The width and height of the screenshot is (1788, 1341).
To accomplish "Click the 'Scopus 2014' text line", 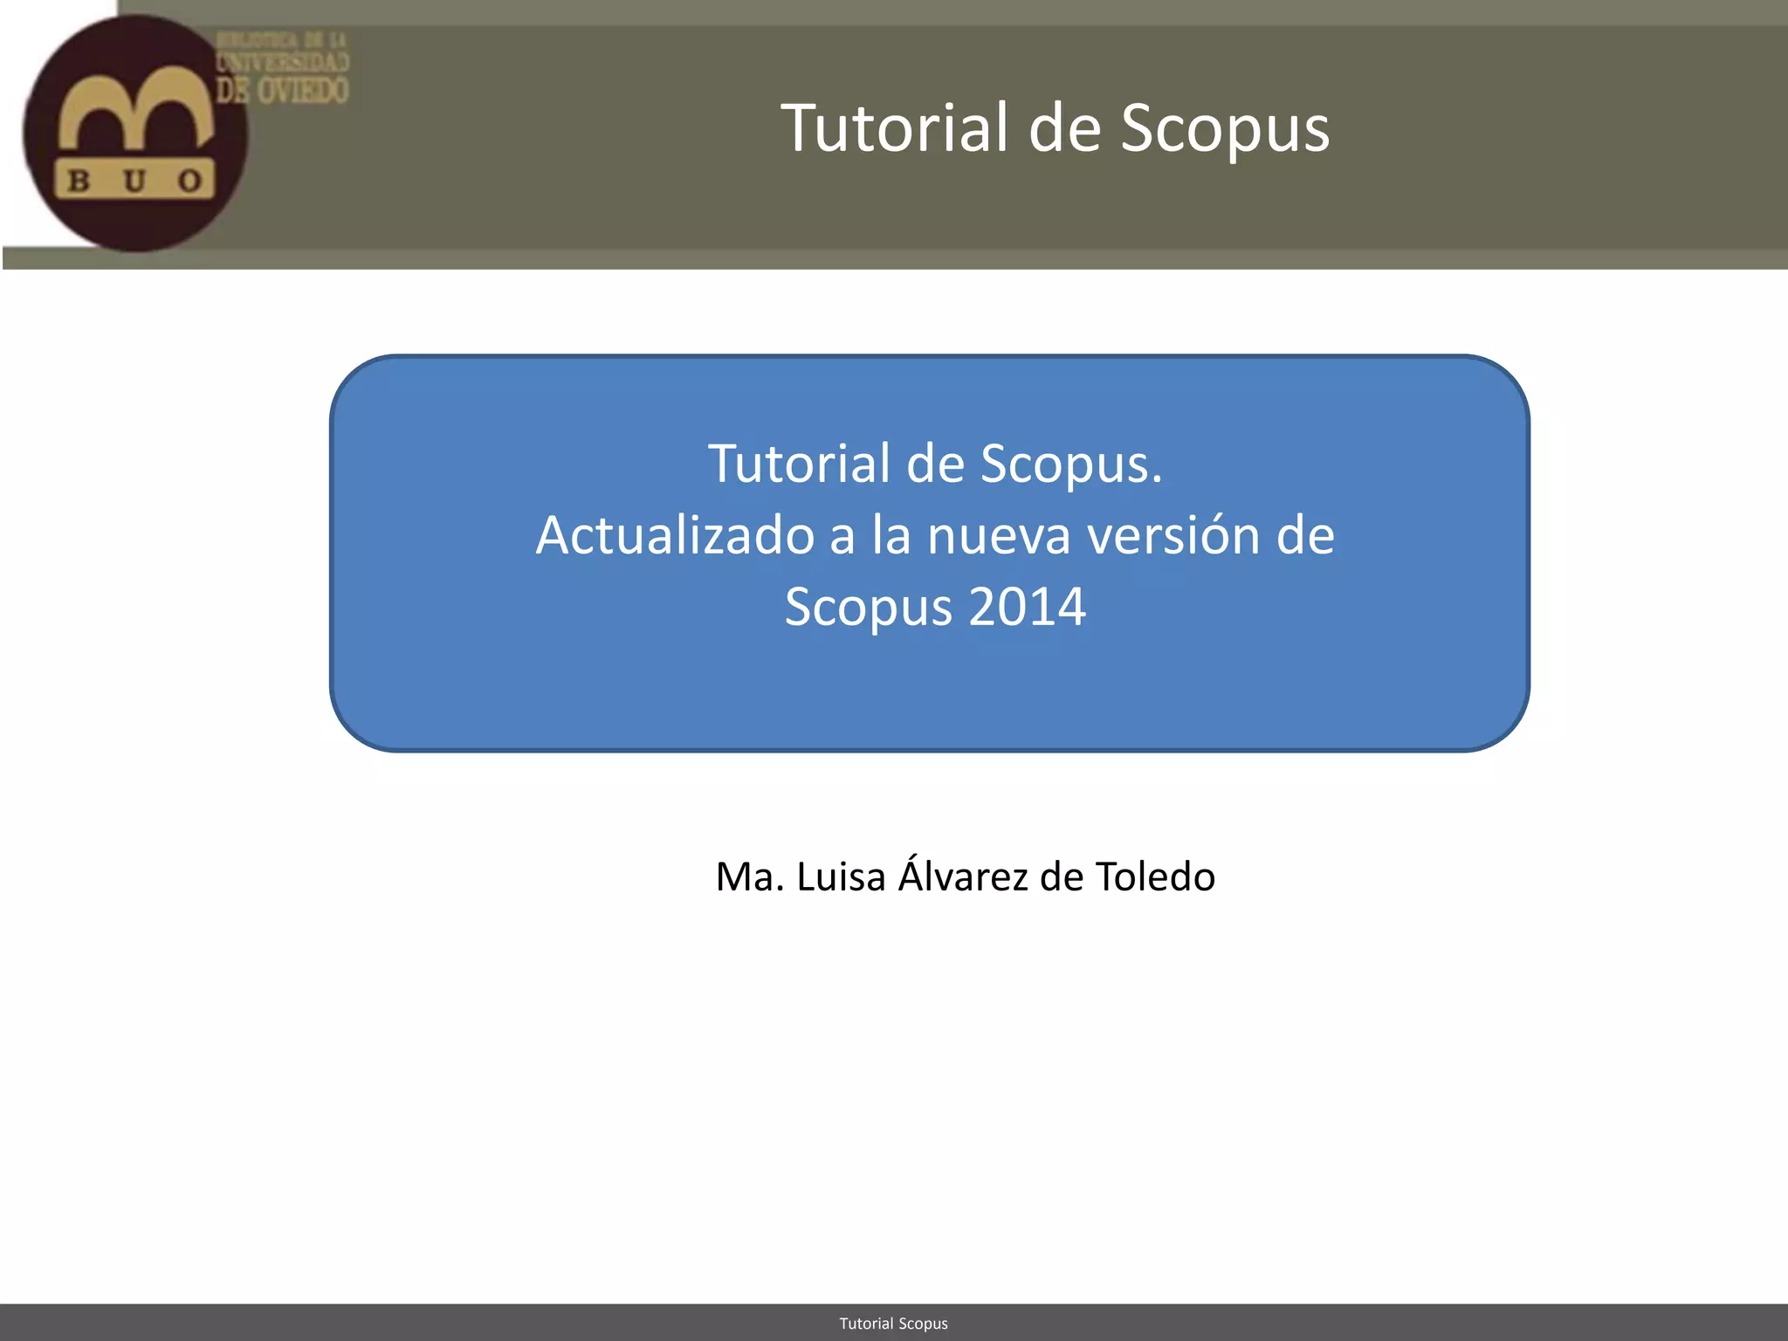I will 934,606.
